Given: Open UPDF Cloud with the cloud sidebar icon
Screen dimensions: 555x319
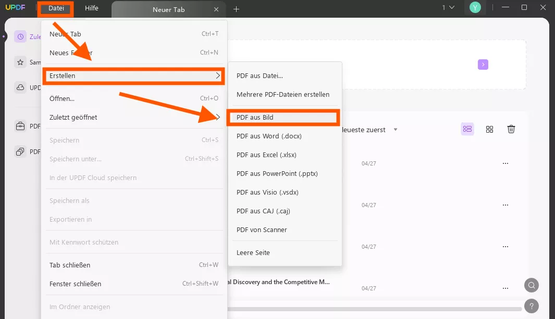Looking at the screenshot, I should [20, 87].
